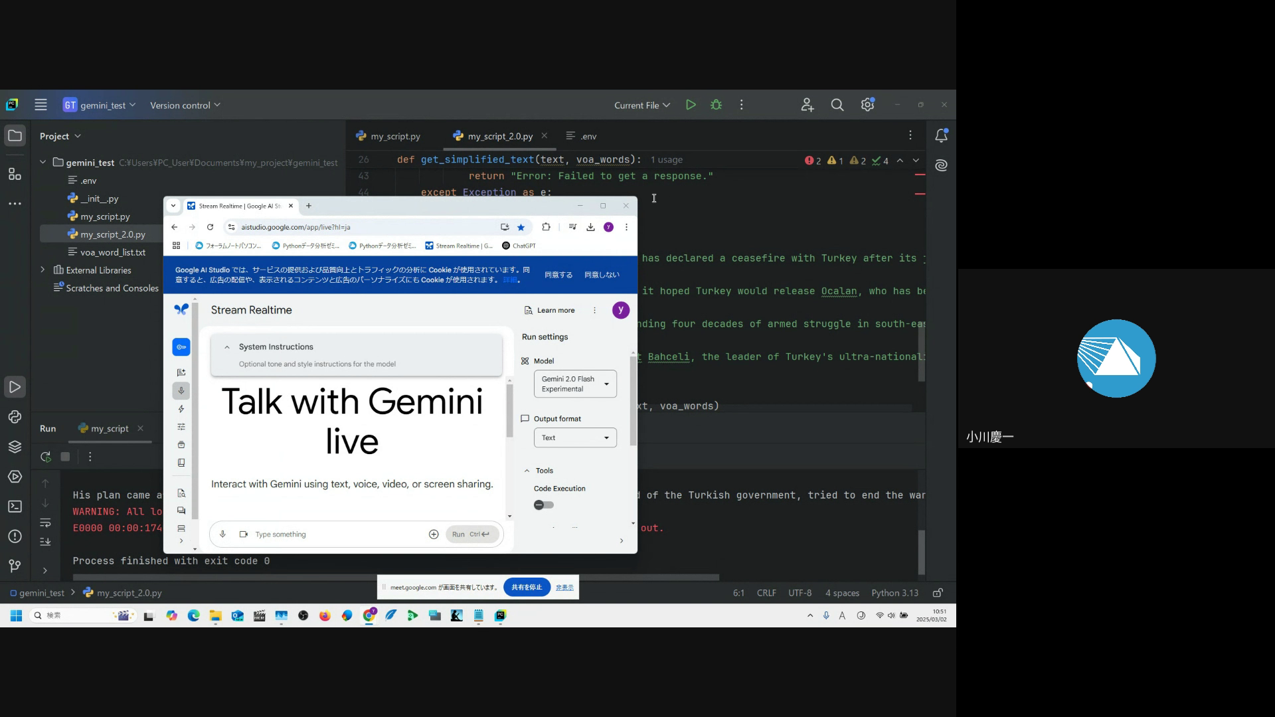Open the Model dropdown Gemini 2.0 Flash Experimental
This screenshot has height=717, width=1275.
pyautogui.click(x=575, y=384)
